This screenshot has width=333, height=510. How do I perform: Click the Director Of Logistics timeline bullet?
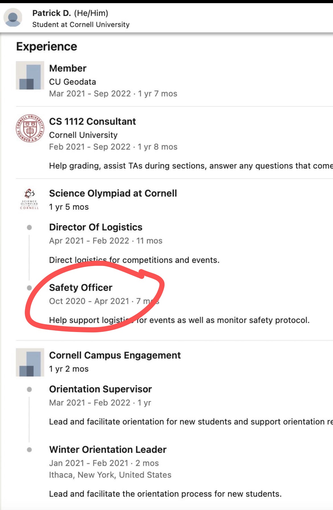point(29,227)
